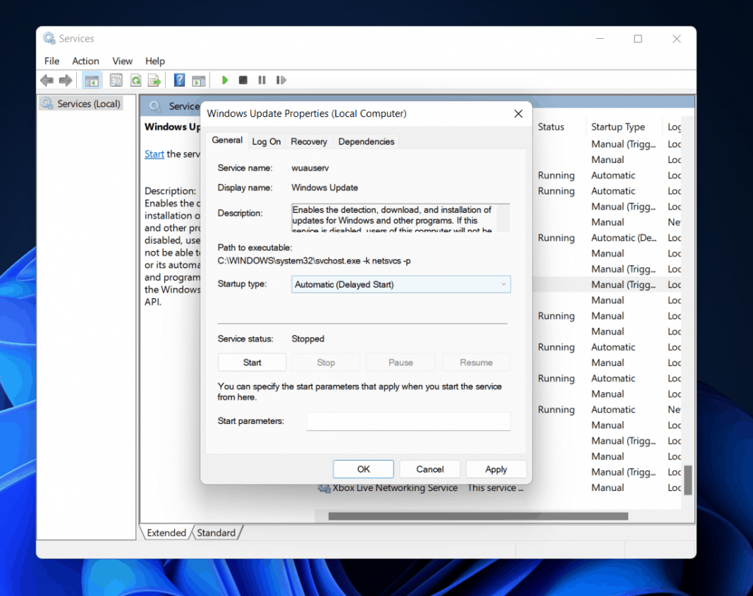This screenshot has width=753, height=596.
Task: Open the Properties toolbar icon
Action: click(x=116, y=80)
